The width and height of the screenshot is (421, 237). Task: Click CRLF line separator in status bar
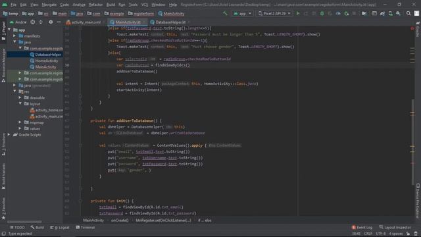tap(368, 234)
